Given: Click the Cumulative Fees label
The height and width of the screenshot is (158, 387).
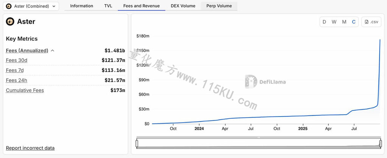Looking at the screenshot, I should tap(25, 90).
